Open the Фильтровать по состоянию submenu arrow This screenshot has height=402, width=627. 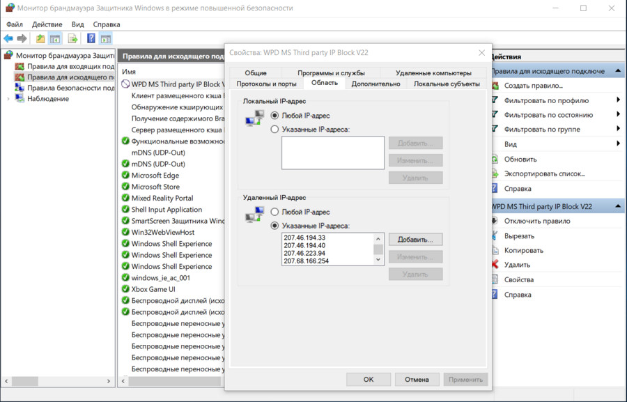(x=618, y=114)
